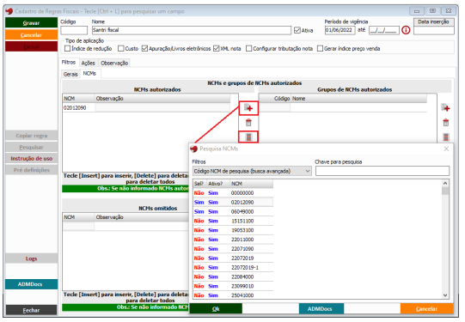This screenshot has height=322, width=465.
Task: Click 02012090 in NCMs autorizados table
Action: [x=75, y=108]
